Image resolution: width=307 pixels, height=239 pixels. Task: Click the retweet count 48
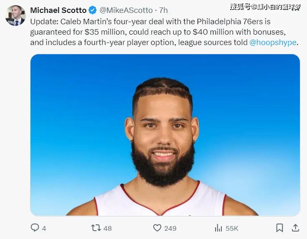click(x=107, y=228)
